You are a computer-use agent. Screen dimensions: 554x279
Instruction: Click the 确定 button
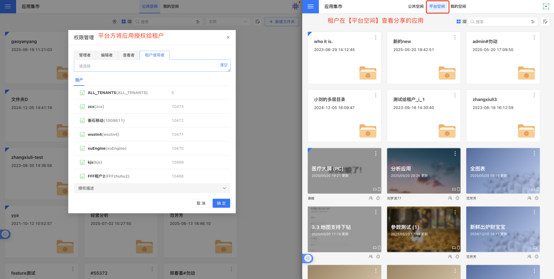tap(221, 203)
